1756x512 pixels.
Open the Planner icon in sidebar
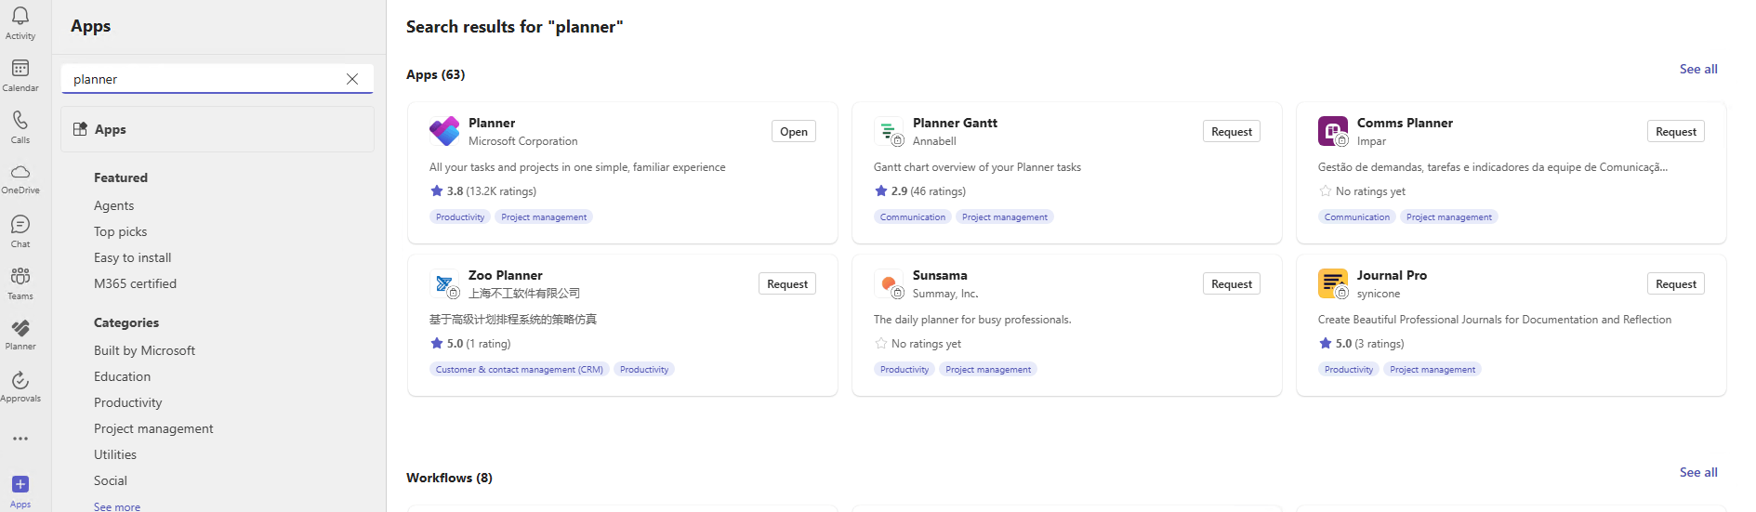20,328
